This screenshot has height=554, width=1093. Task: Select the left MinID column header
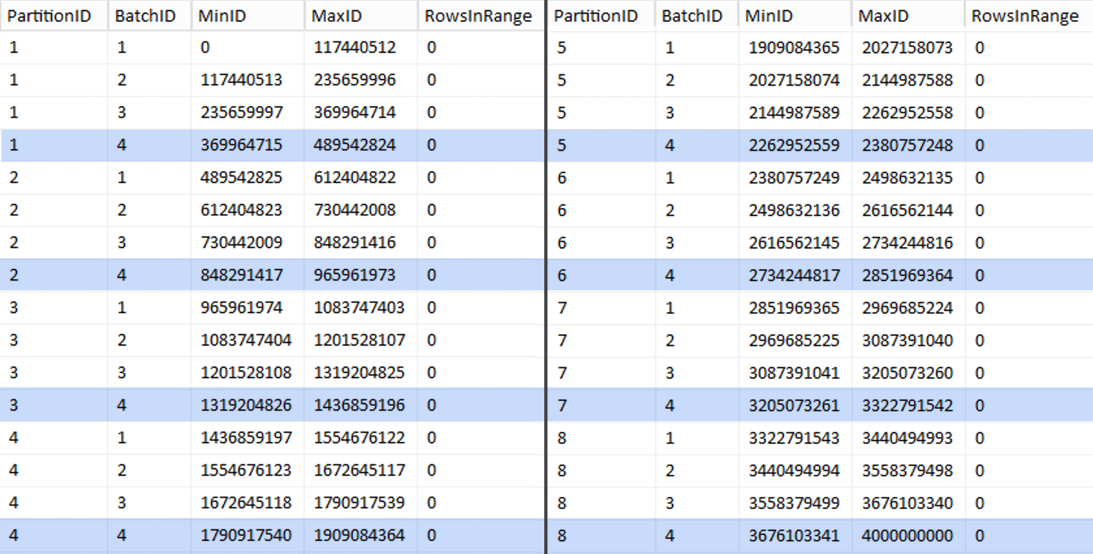point(247,16)
